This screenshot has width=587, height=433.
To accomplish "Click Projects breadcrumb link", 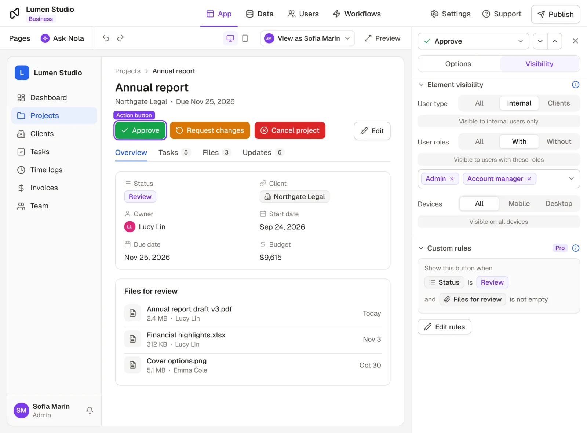I will click(x=128, y=71).
